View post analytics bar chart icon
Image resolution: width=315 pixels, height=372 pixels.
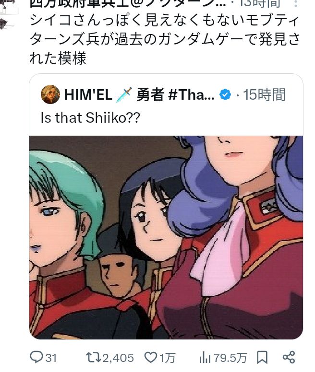point(205,358)
